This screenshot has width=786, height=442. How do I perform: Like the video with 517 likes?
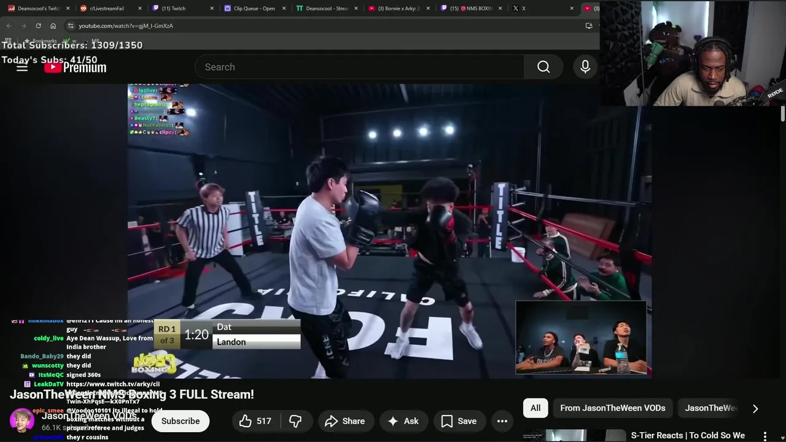255,421
